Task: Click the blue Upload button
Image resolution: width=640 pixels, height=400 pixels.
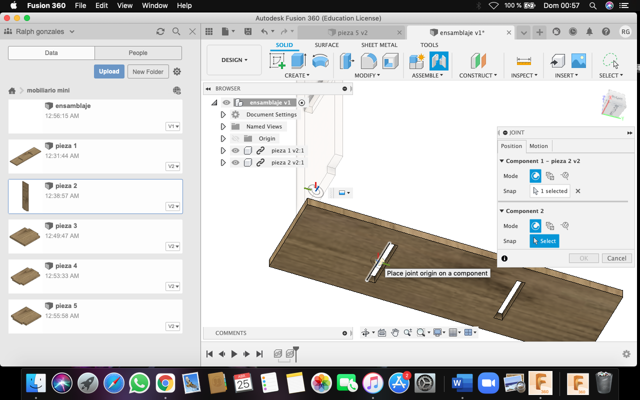Action: (109, 71)
